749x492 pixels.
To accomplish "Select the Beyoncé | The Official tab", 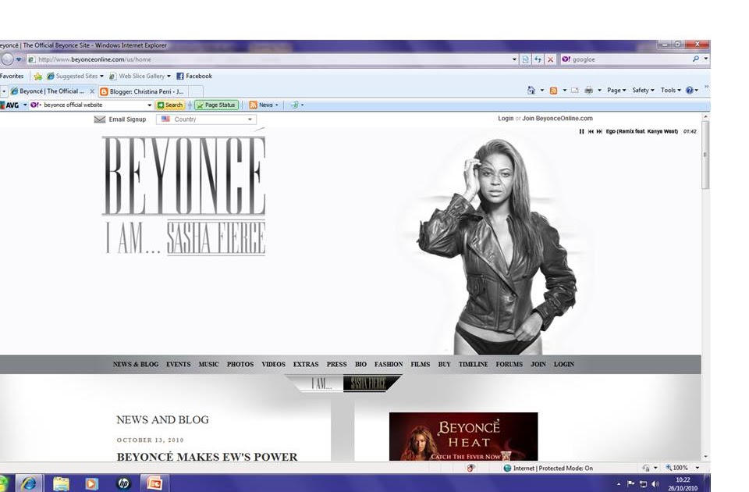I will [52, 91].
